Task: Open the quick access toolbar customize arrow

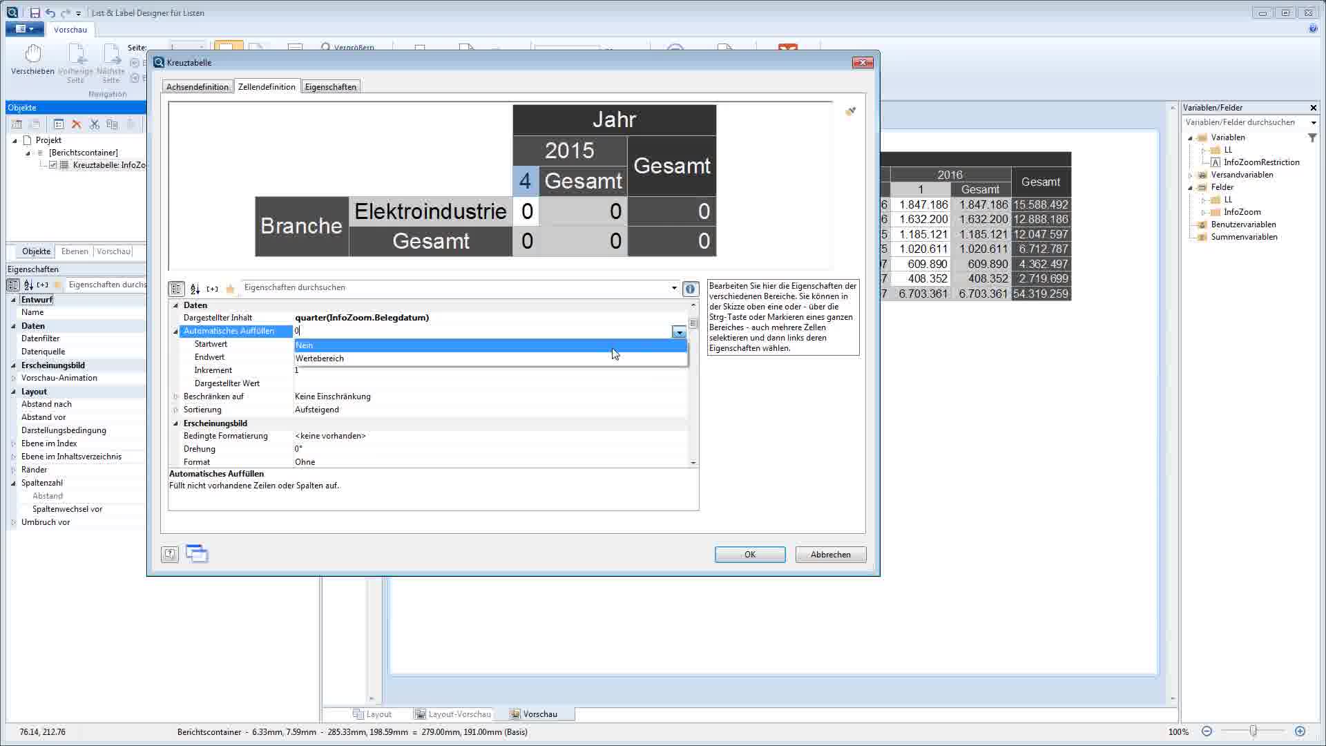Action: click(79, 13)
